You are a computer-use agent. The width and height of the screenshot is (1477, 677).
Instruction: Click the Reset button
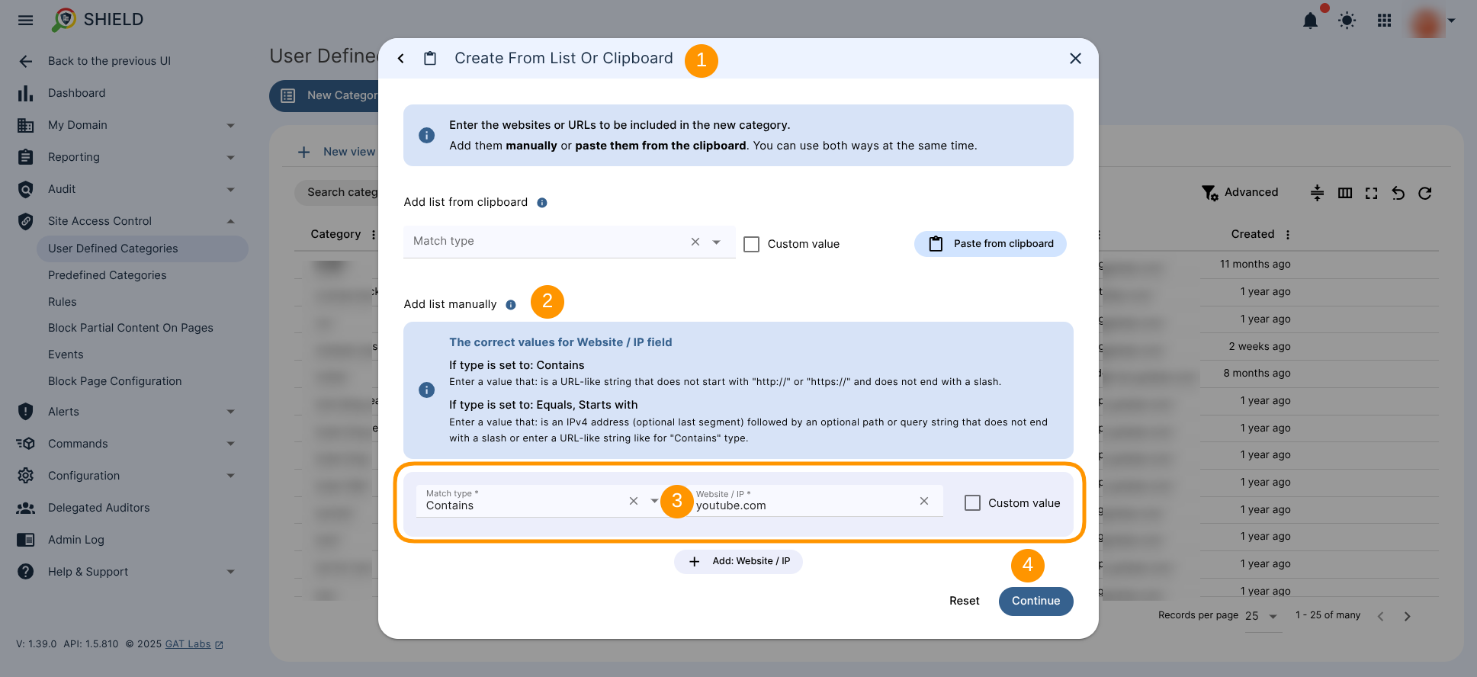coord(964,601)
